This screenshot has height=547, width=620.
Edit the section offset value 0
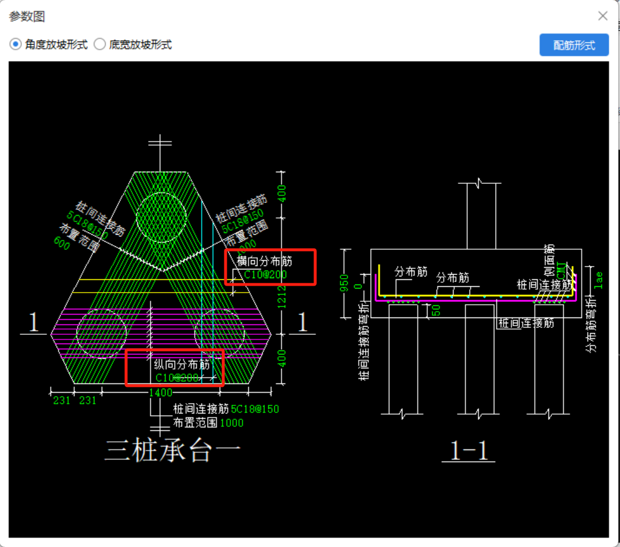(x=358, y=286)
